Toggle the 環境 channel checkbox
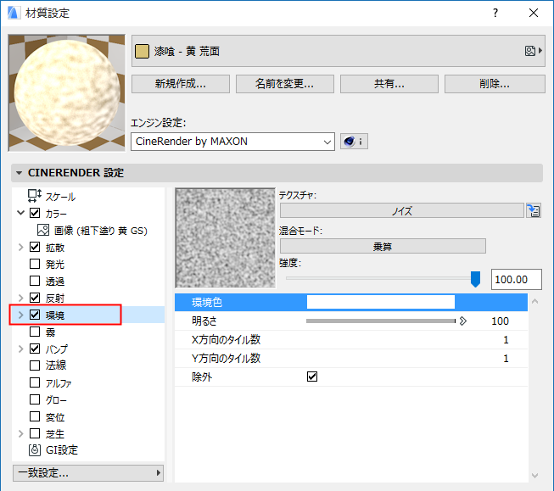Screen dimensions: 554x491 tap(35, 315)
